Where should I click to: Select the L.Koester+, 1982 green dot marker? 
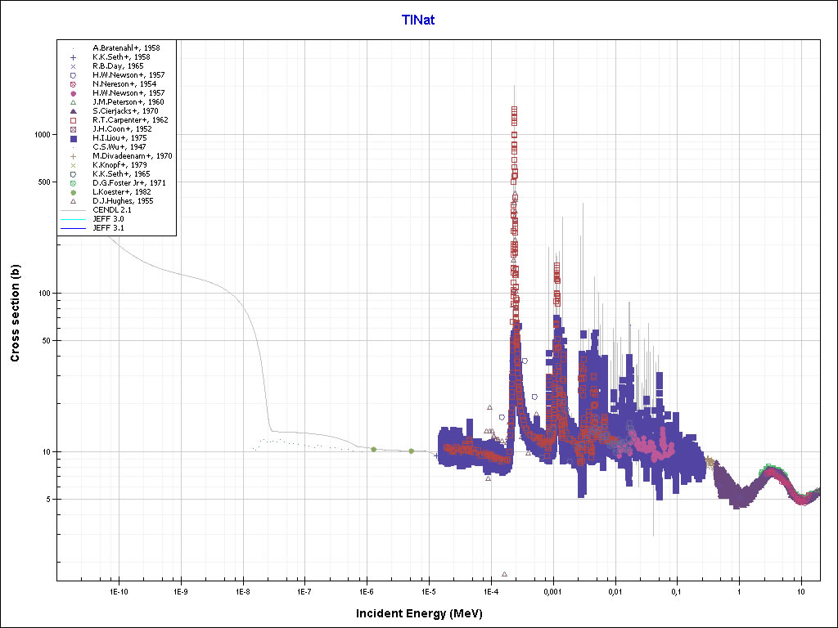tap(74, 191)
